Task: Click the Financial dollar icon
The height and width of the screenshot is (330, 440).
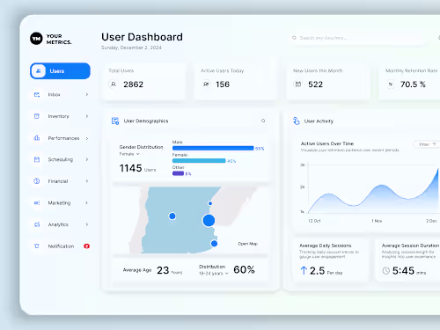Action: 37,181
